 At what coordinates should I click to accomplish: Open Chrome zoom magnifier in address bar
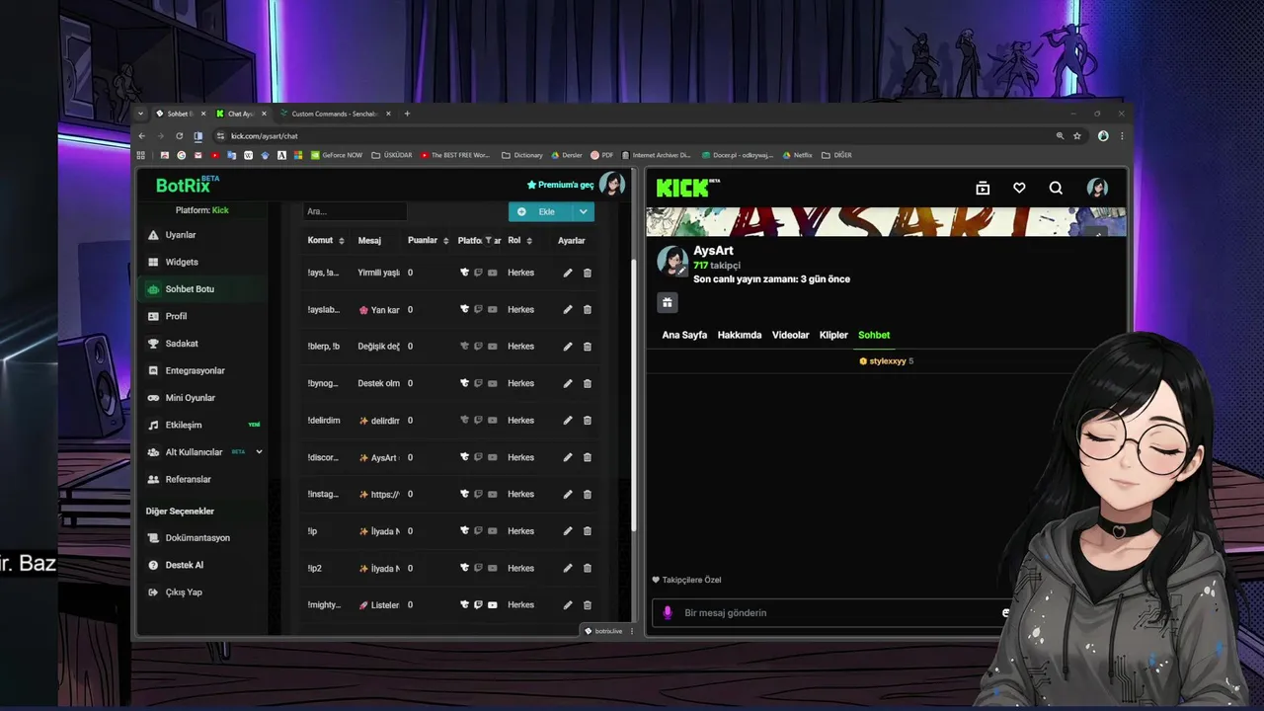[1060, 136]
